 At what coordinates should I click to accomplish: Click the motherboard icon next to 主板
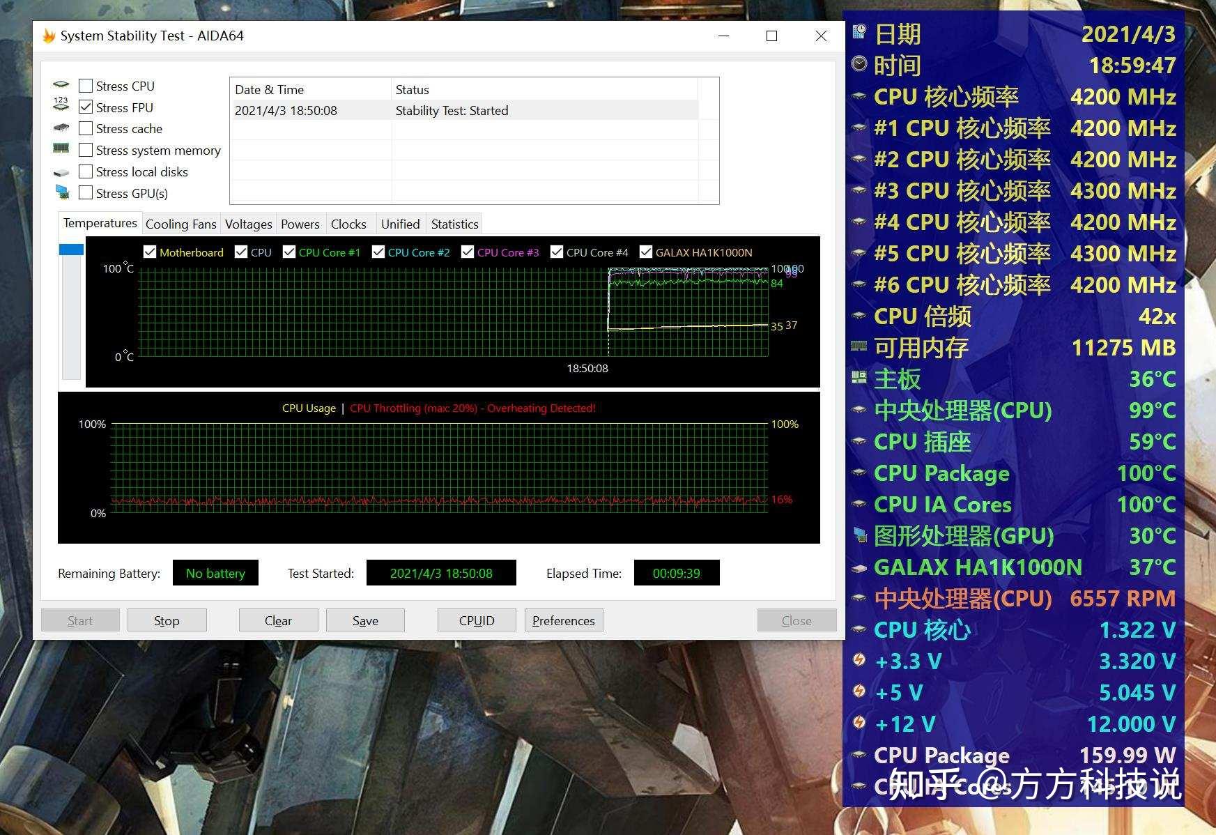tap(858, 378)
